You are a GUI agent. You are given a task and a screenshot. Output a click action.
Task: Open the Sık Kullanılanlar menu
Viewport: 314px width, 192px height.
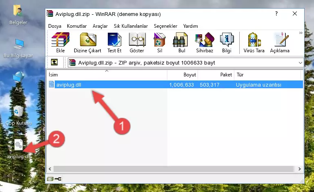(131, 26)
